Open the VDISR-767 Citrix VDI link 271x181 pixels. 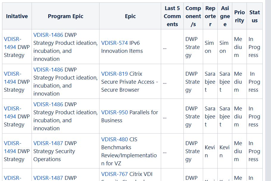click(x=114, y=174)
